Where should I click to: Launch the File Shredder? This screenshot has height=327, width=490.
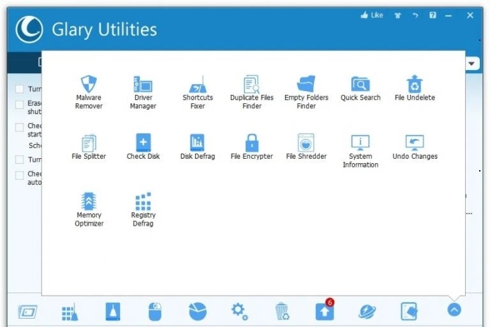pos(306,147)
